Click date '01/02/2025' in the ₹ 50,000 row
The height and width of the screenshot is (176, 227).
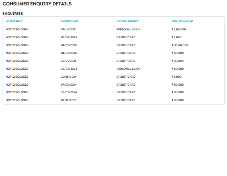click(x=69, y=53)
